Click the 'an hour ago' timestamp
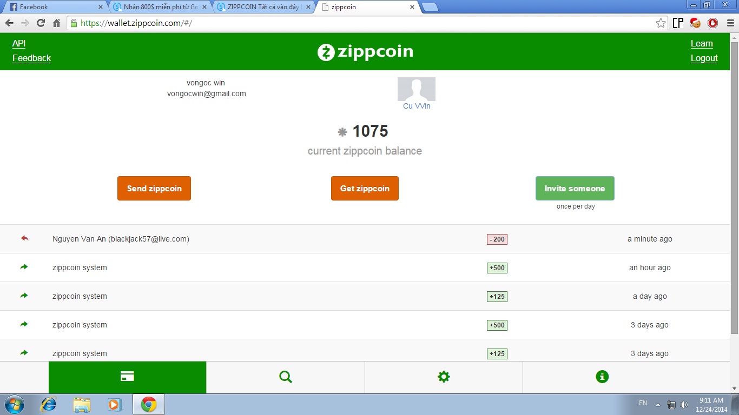The image size is (739, 415). point(650,267)
